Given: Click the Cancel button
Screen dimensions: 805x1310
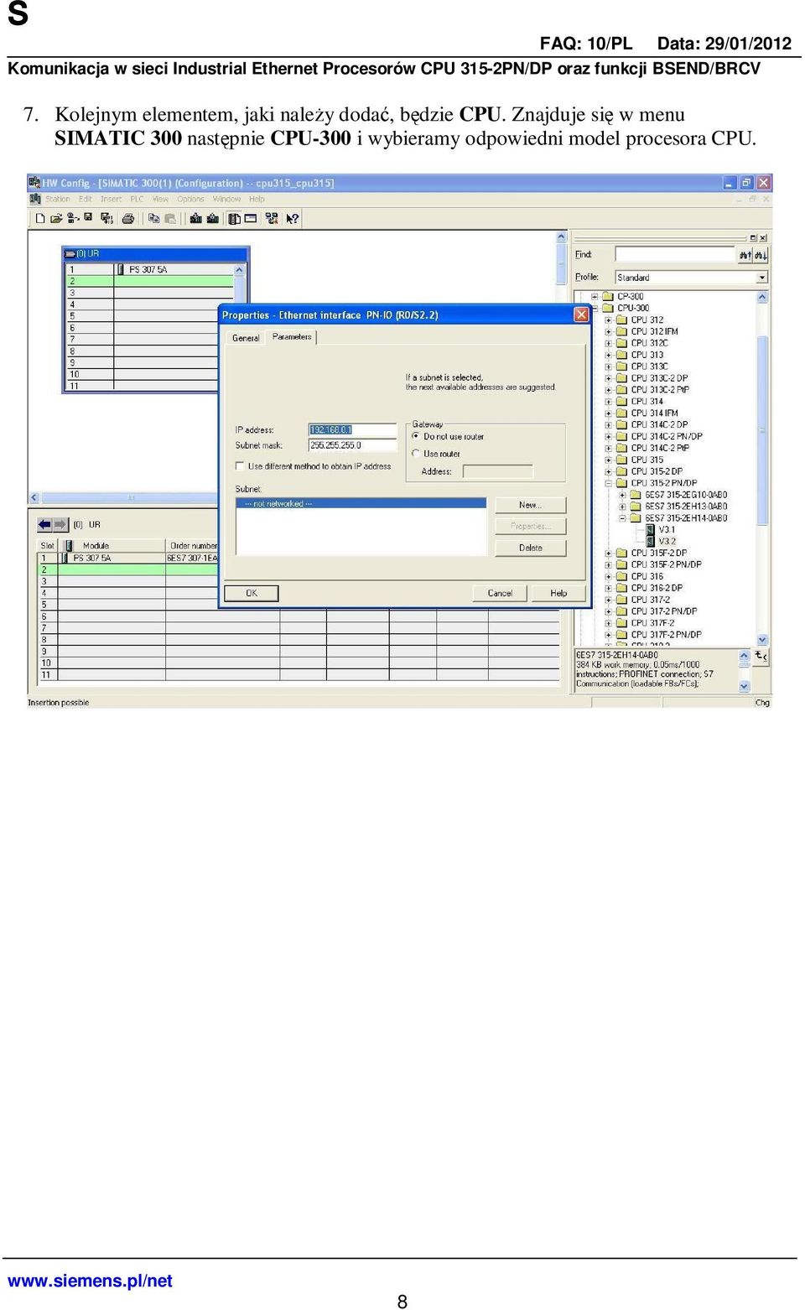Looking at the screenshot, I should coord(500,593).
